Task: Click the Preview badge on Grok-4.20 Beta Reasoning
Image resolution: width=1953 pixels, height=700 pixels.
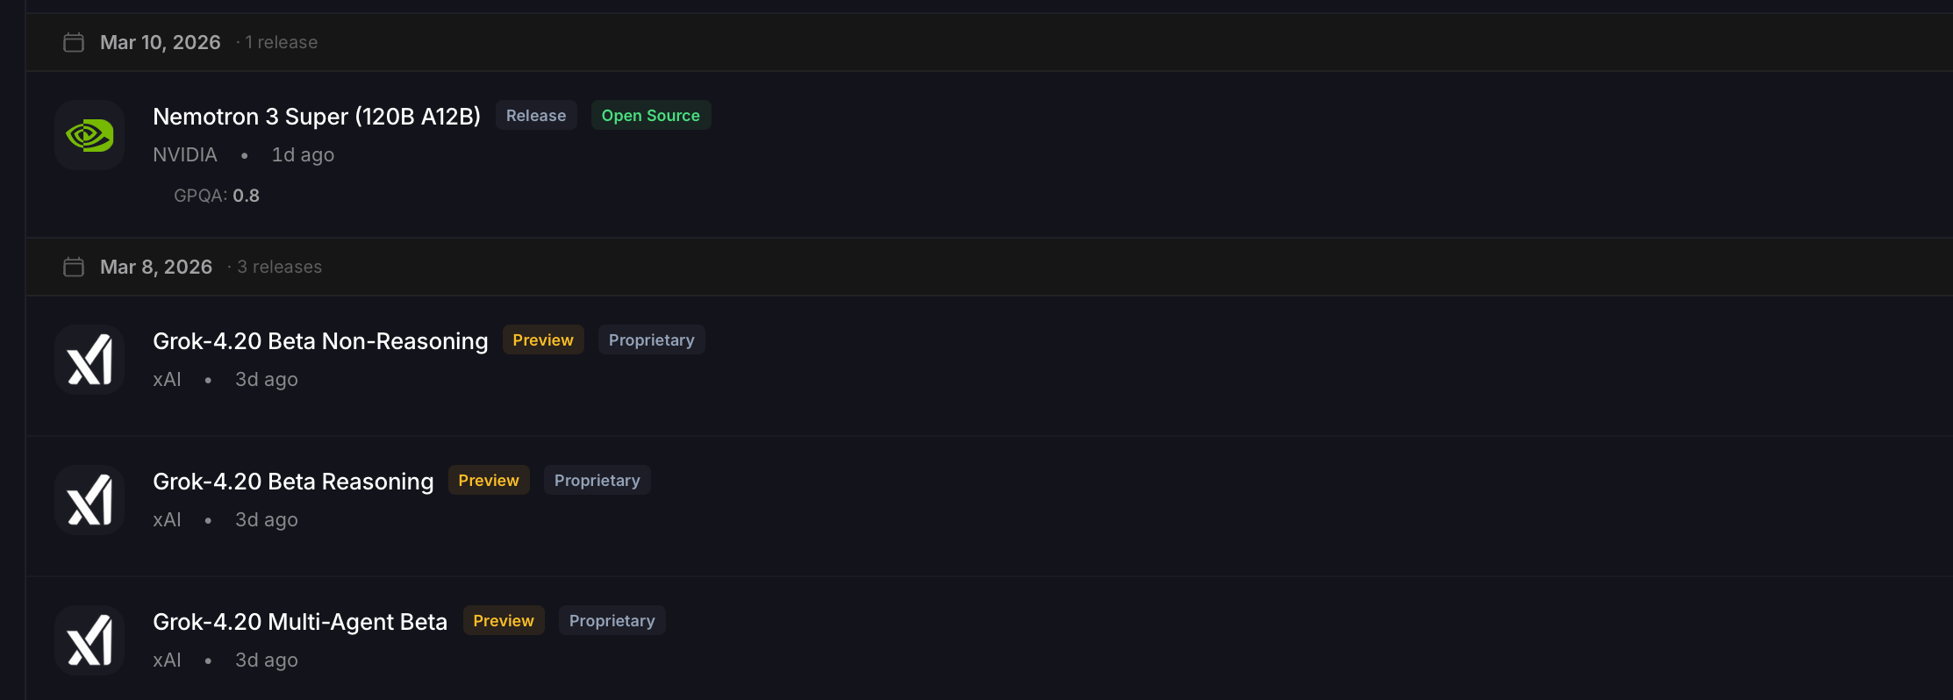Action: pyautogui.click(x=488, y=481)
